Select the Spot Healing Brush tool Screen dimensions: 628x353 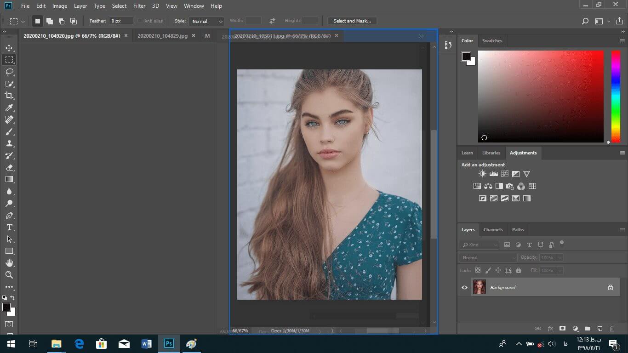pyautogui.click(x=9, y=120)
